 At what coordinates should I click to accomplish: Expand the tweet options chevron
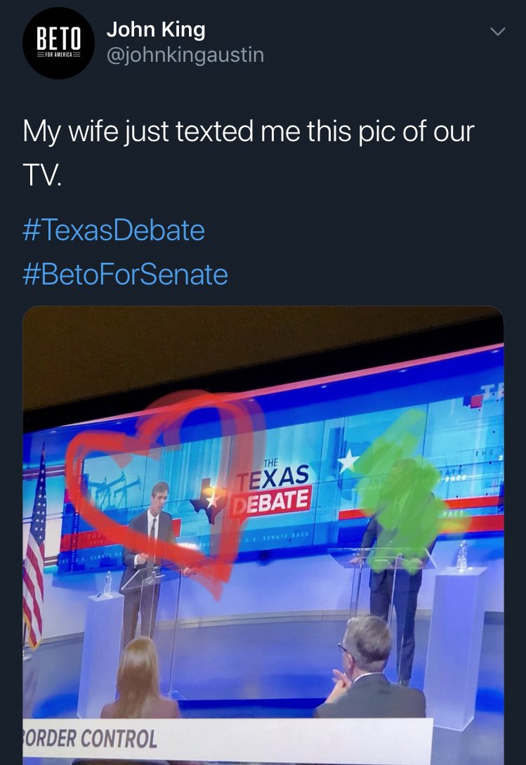click(x=497, y=32)
